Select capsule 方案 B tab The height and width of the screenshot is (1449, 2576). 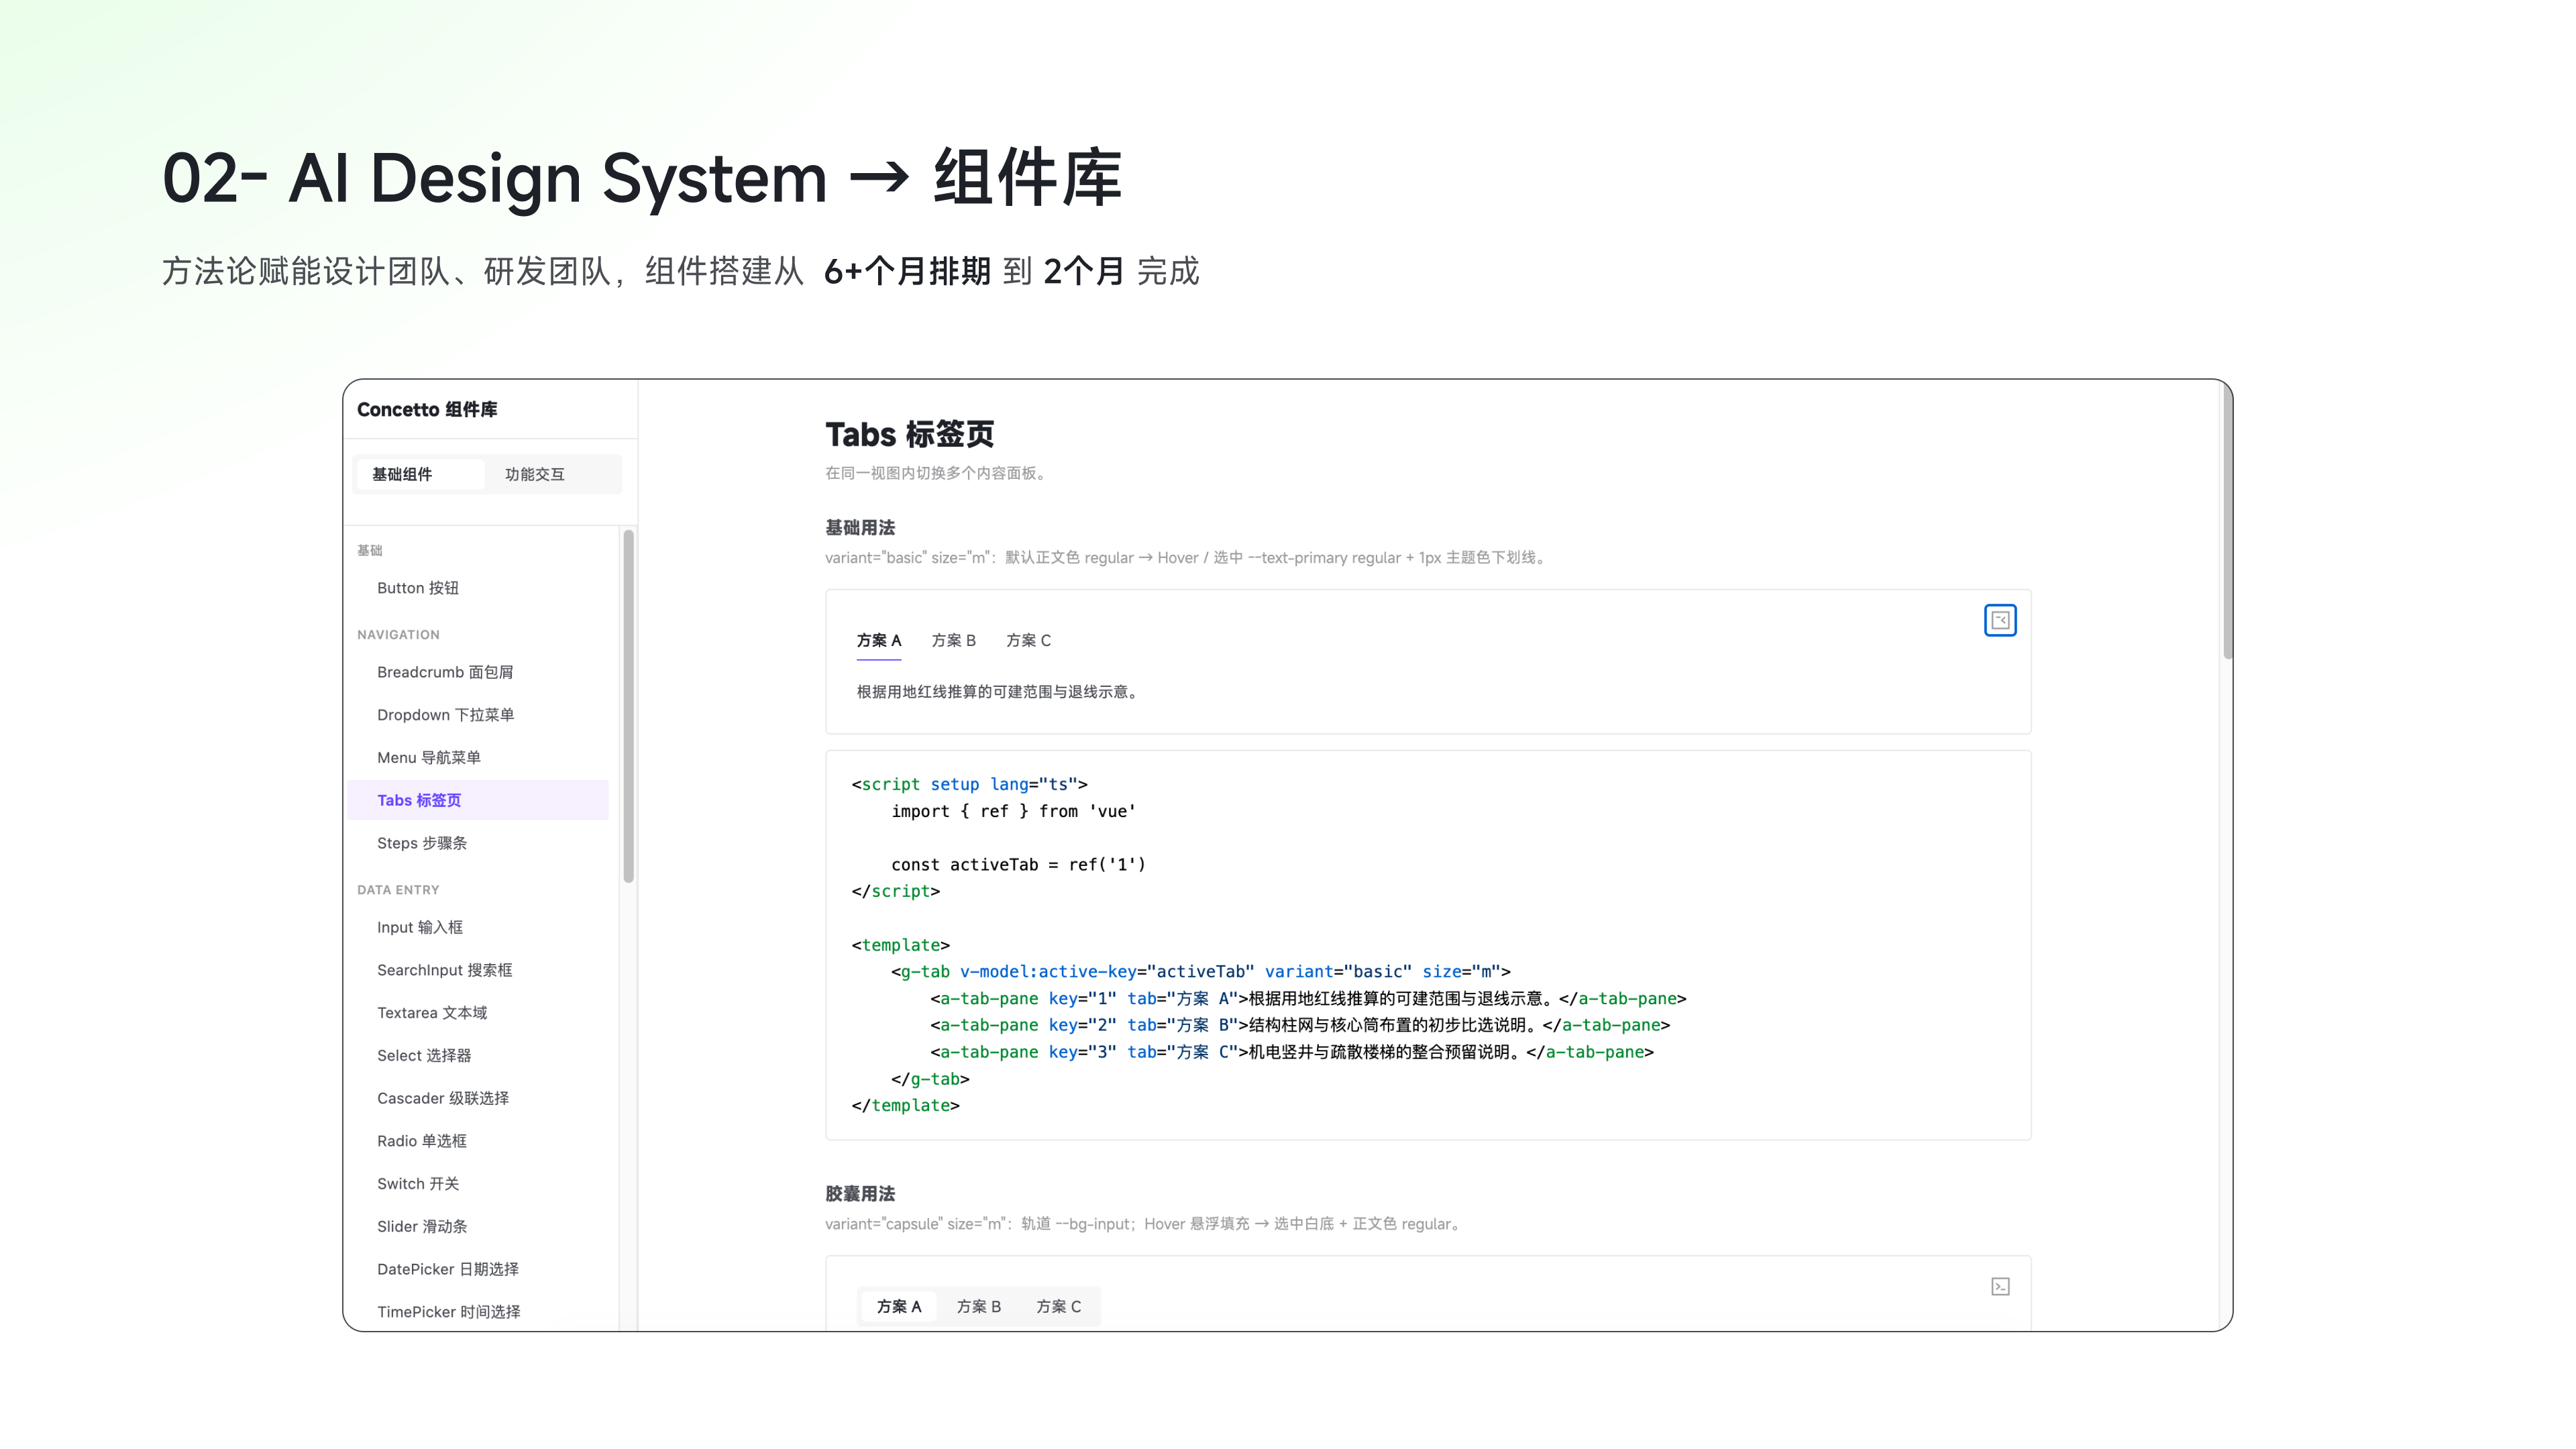(x=978, y=1306)
